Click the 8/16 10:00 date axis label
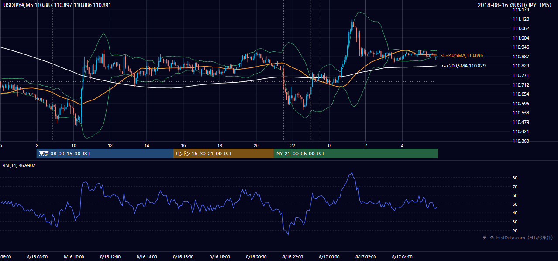558x261 pixels. (x=74, y=257)
